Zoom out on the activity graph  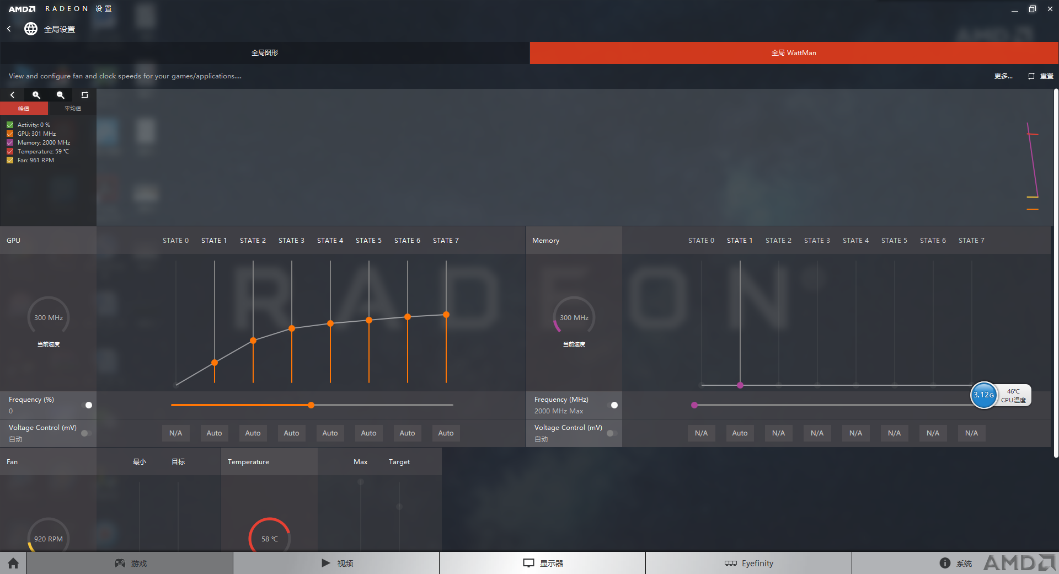[x=61, y=95]
